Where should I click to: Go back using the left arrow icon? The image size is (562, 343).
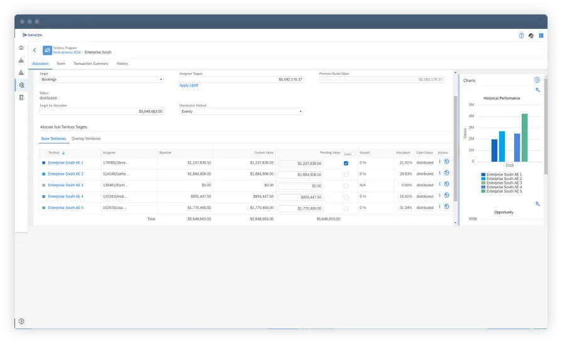[x=35, y=50]
